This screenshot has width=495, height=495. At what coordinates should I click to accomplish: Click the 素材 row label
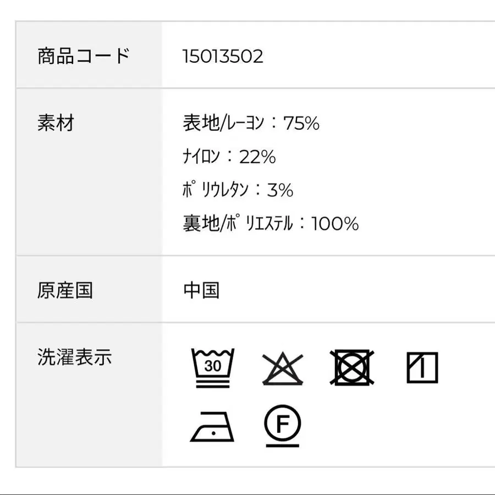[x=56, y=123]
